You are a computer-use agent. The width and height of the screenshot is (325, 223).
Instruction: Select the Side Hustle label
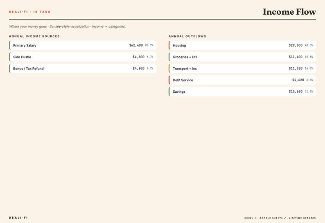pos(22,57)
